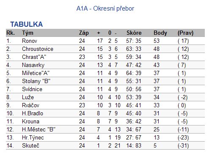The image size is (212, 156).
Task: Click on team Nasavrky
Action: pos(33,65)
